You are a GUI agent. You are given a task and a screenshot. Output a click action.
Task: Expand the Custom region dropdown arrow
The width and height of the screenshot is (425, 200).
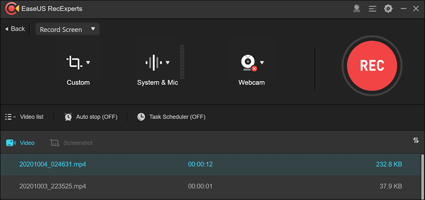point(88,63)
